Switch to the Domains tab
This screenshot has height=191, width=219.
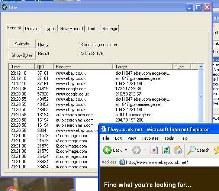coord(33,29)
